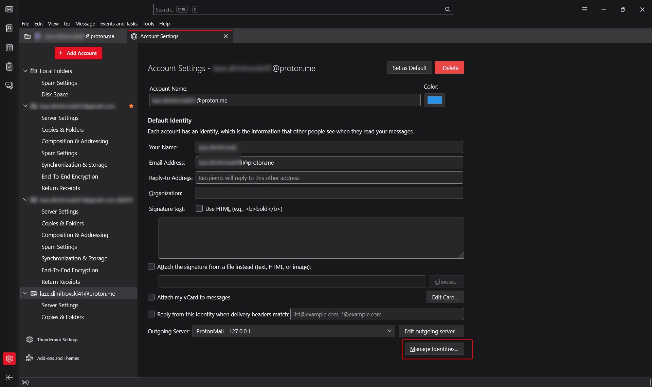Click the Thunderbird Settings gear icon

30,339
